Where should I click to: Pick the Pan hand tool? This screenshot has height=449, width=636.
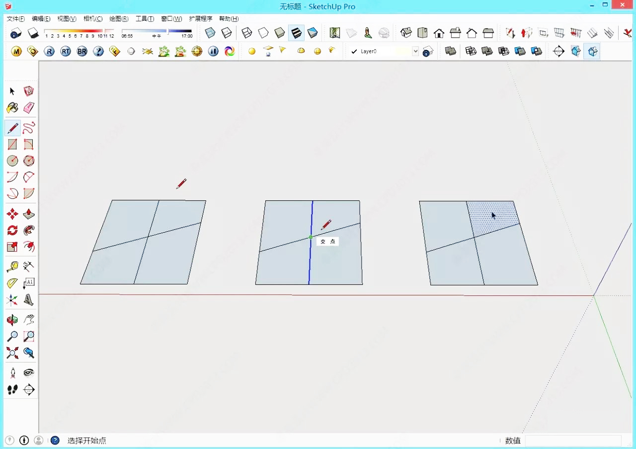[x=29, y=320]
